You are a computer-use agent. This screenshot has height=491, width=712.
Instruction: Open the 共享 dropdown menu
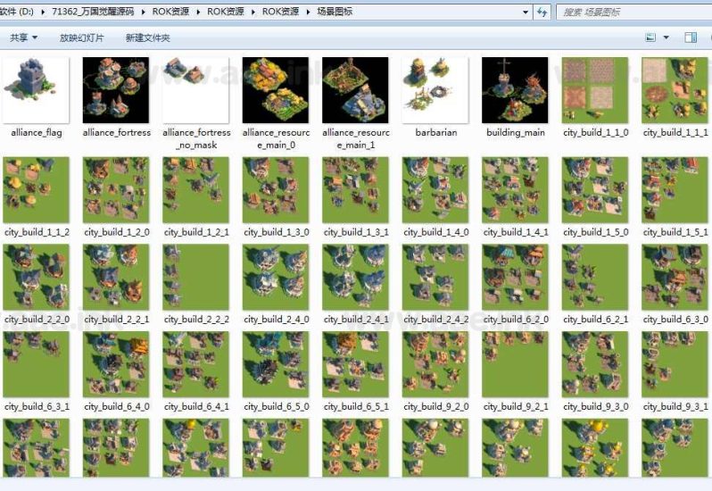(x=23, y=38)
